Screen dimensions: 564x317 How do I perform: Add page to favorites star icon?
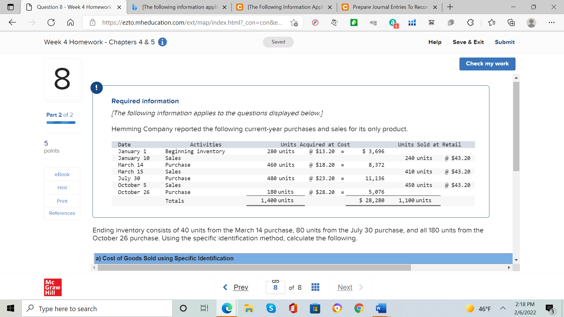(294, 22)
